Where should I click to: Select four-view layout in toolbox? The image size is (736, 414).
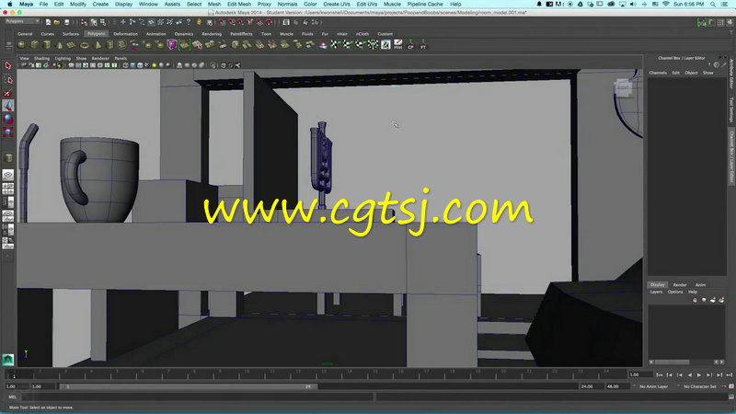pos(8,189)
